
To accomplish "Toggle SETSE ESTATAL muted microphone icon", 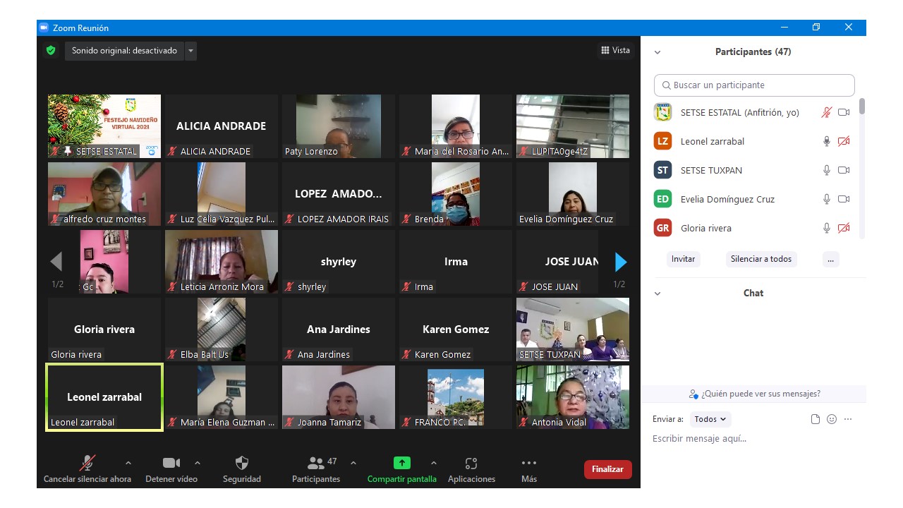I will (x=827, y=112).
